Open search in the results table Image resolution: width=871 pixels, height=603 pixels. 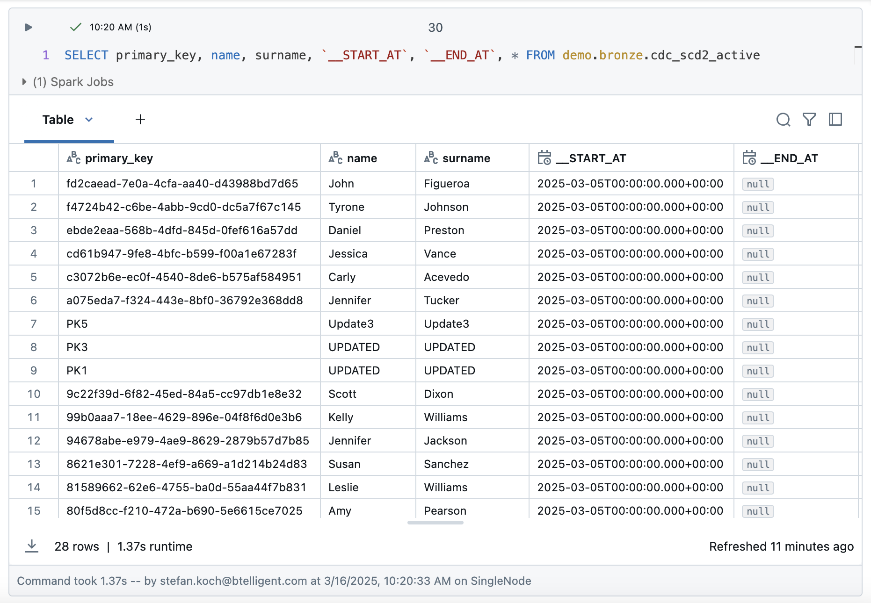tap(783, 120)
